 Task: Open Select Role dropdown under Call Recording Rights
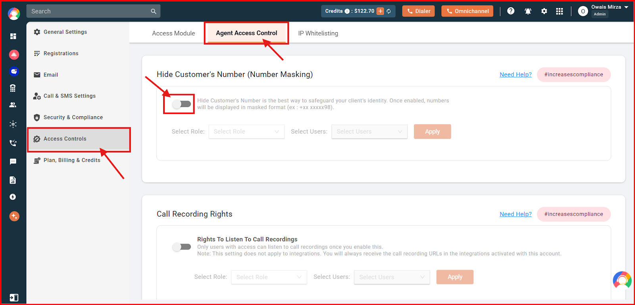pyautogui.click(x=269, y=277)
